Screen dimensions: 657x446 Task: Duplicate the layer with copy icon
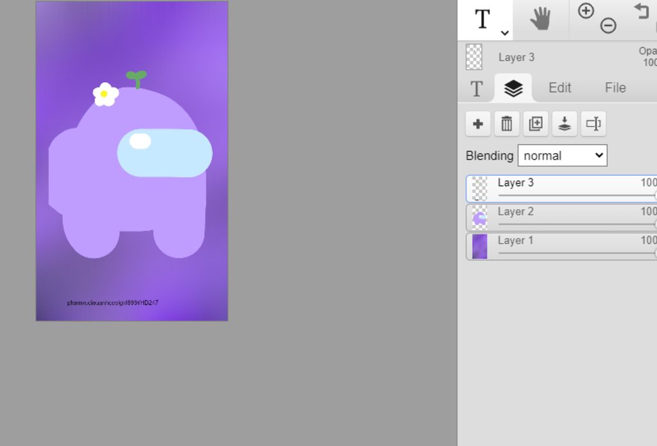click(x=536, y=124)
